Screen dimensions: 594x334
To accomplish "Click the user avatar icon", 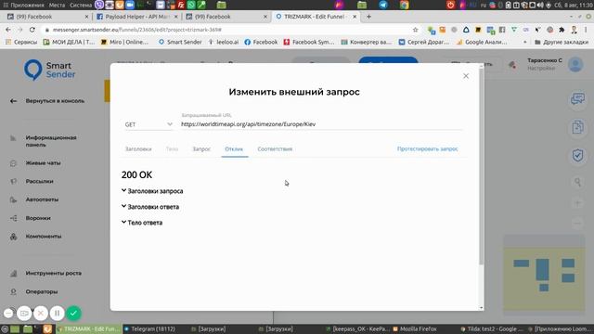I will click(575, 64).
